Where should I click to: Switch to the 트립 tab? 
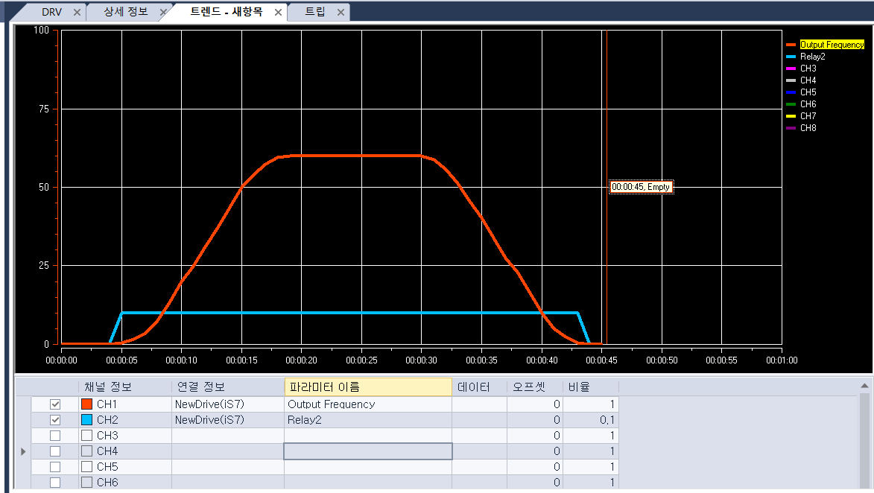318,11
